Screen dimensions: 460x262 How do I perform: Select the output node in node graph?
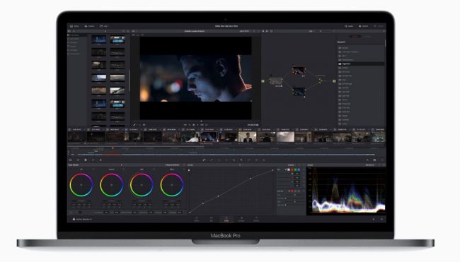coord(334,81)
